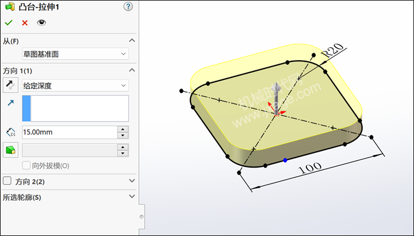Click the blue direction selection box
The width and height of the screenshot is (414, 236).
[x=75, y=109]
